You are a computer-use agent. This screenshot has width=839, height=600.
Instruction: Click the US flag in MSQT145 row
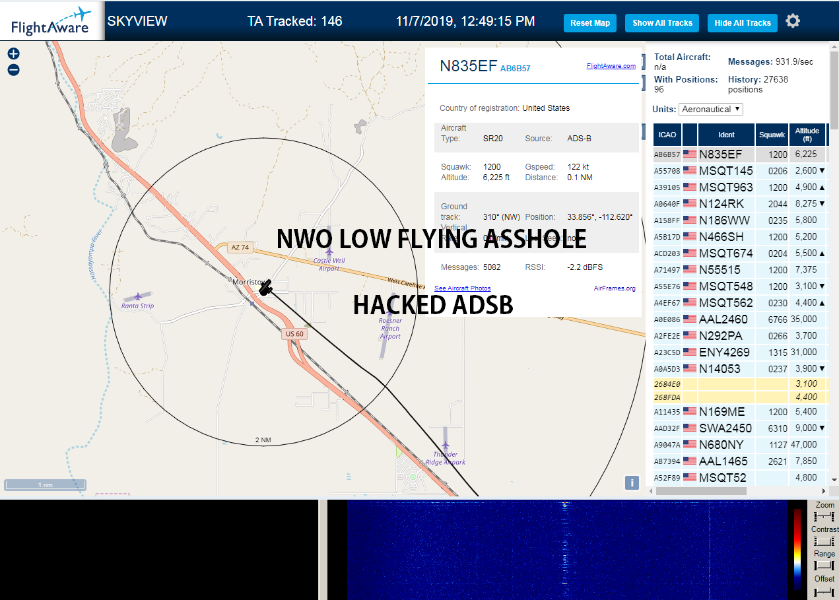coord(690,171)
